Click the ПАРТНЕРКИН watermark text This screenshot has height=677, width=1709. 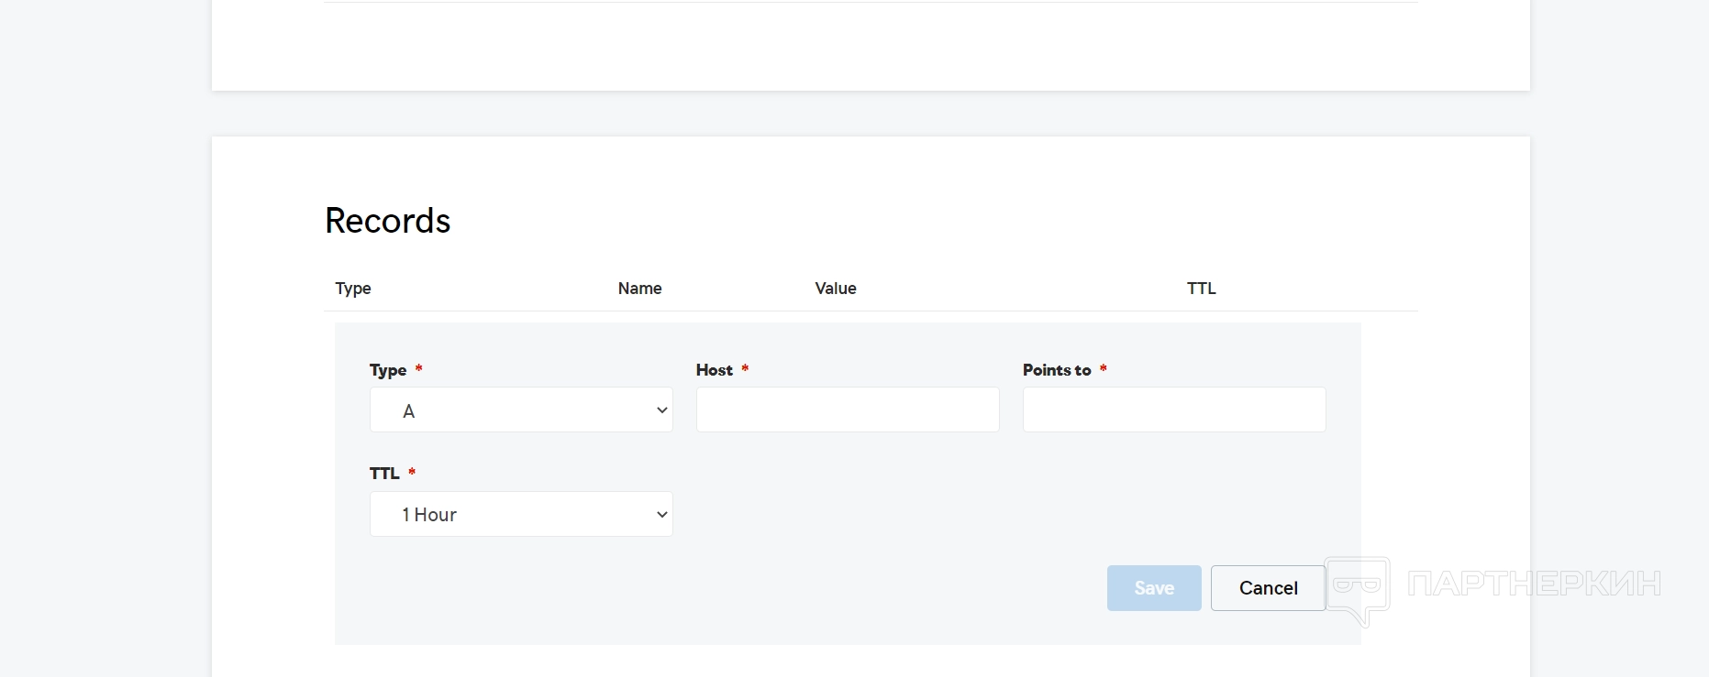[x=1534, y=584]
